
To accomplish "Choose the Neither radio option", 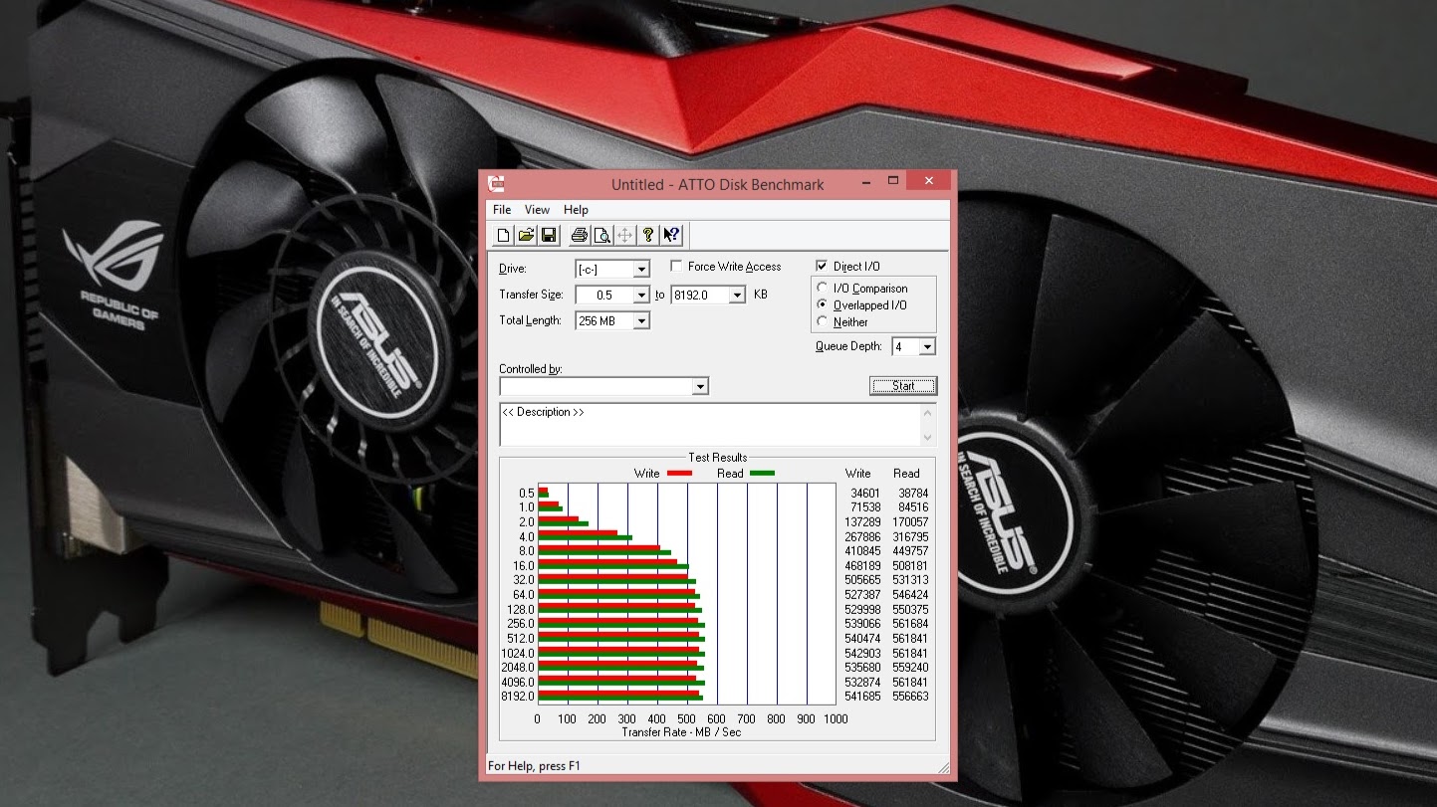I will [x=822, y=321].
